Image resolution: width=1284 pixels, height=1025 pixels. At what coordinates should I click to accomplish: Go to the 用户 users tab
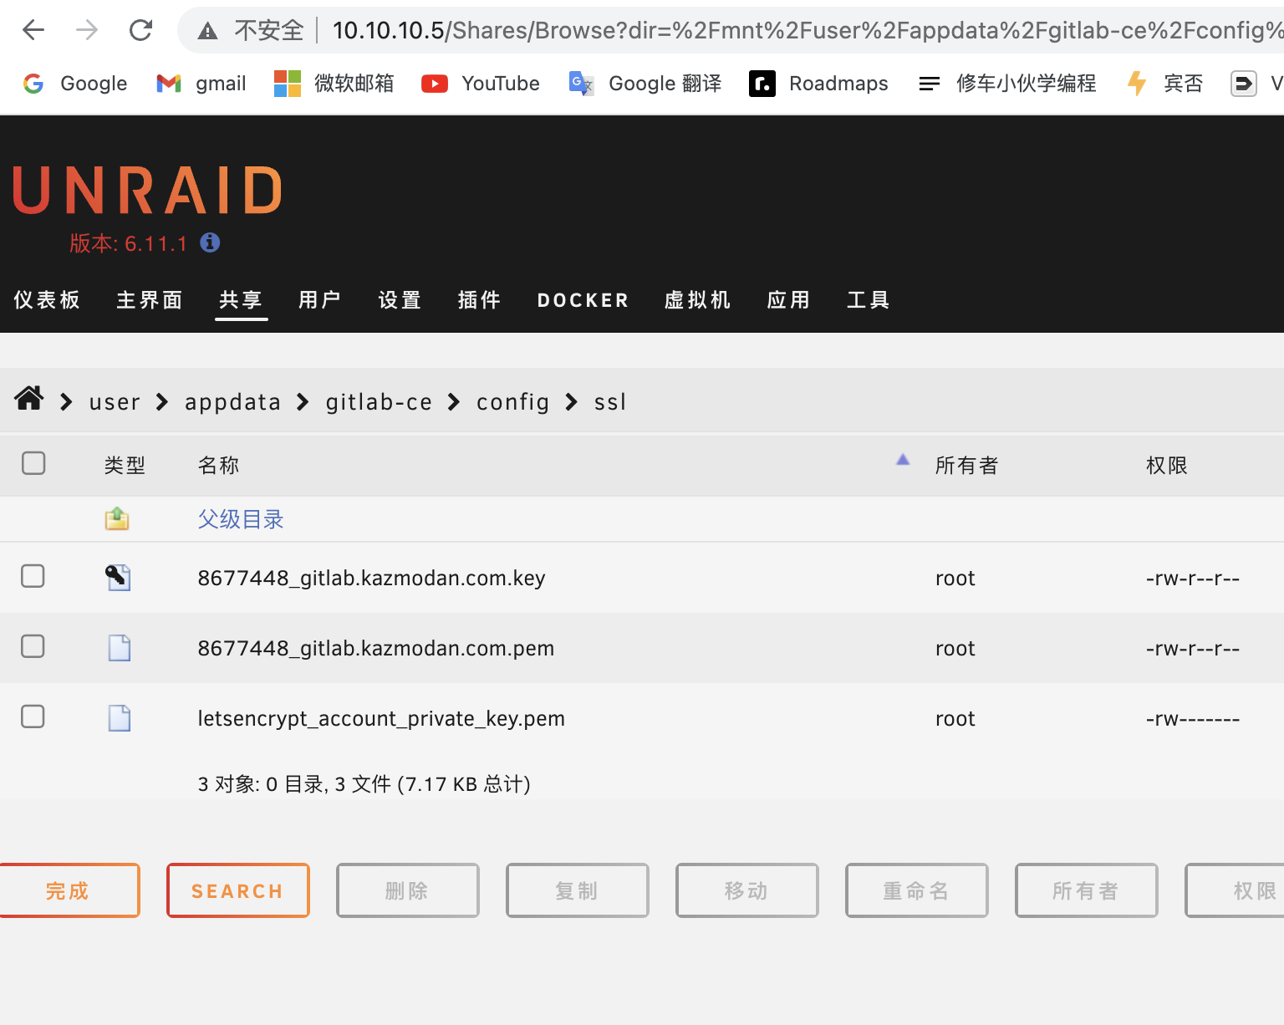[x=319, y=299]
